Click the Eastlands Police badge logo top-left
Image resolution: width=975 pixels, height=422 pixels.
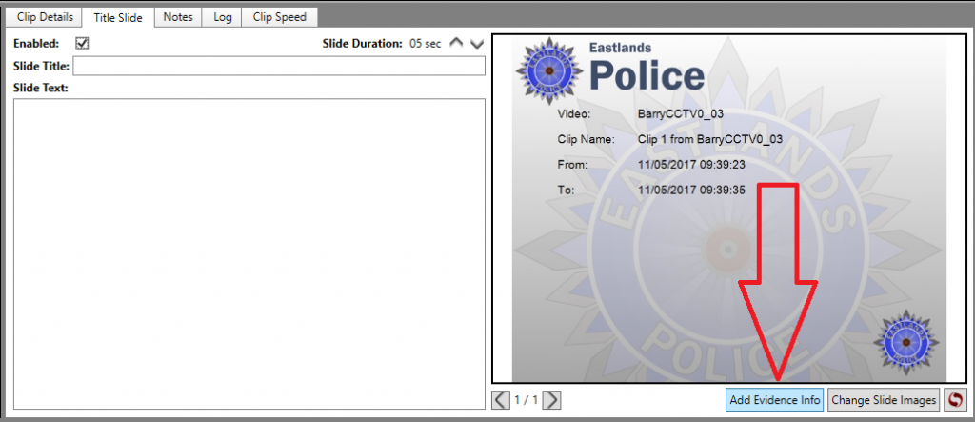click(x=549, y=70)
